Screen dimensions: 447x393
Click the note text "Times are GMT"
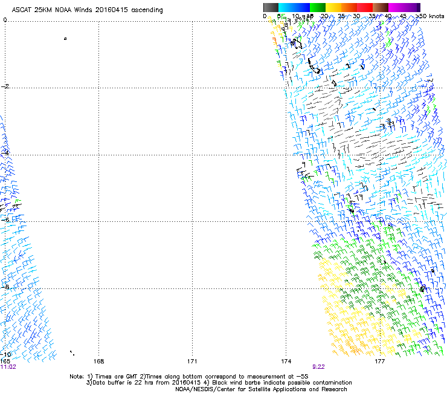point(117,377)
